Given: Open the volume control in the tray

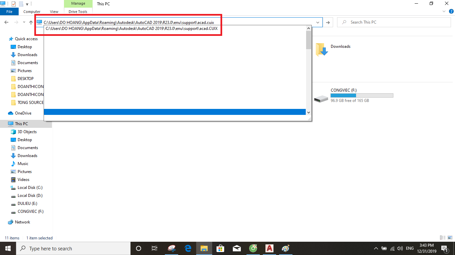Looking at the screenshot, I should coord(400,248).
